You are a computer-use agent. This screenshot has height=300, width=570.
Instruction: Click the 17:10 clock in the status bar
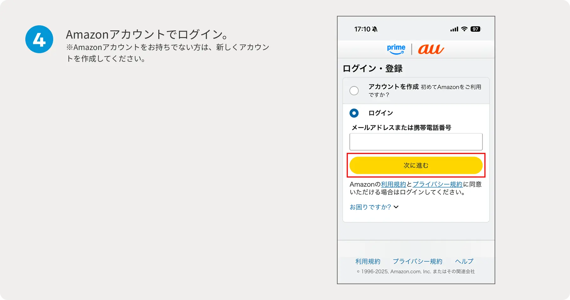pos(362,29)
